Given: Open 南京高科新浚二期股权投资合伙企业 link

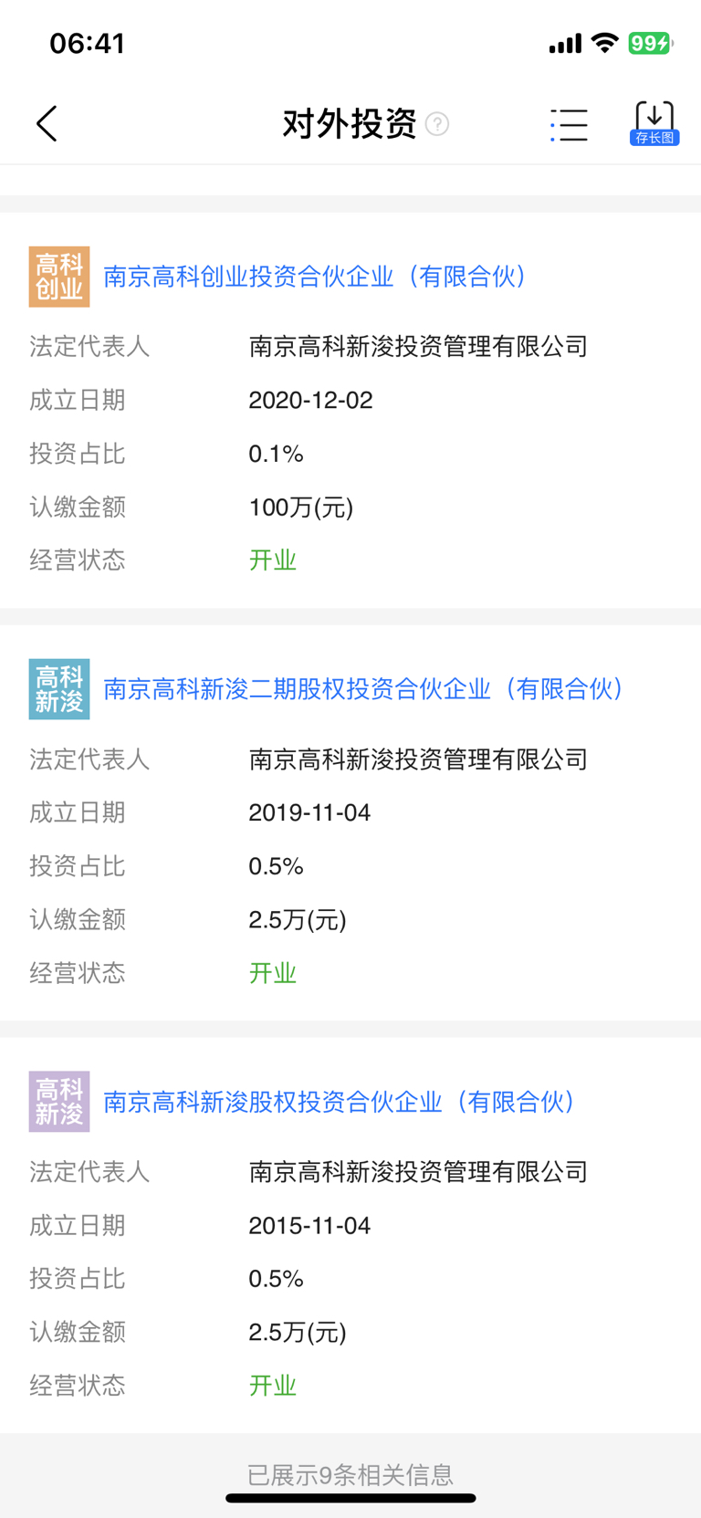Looking at the screenshot, I should click(x=364, y=689).
